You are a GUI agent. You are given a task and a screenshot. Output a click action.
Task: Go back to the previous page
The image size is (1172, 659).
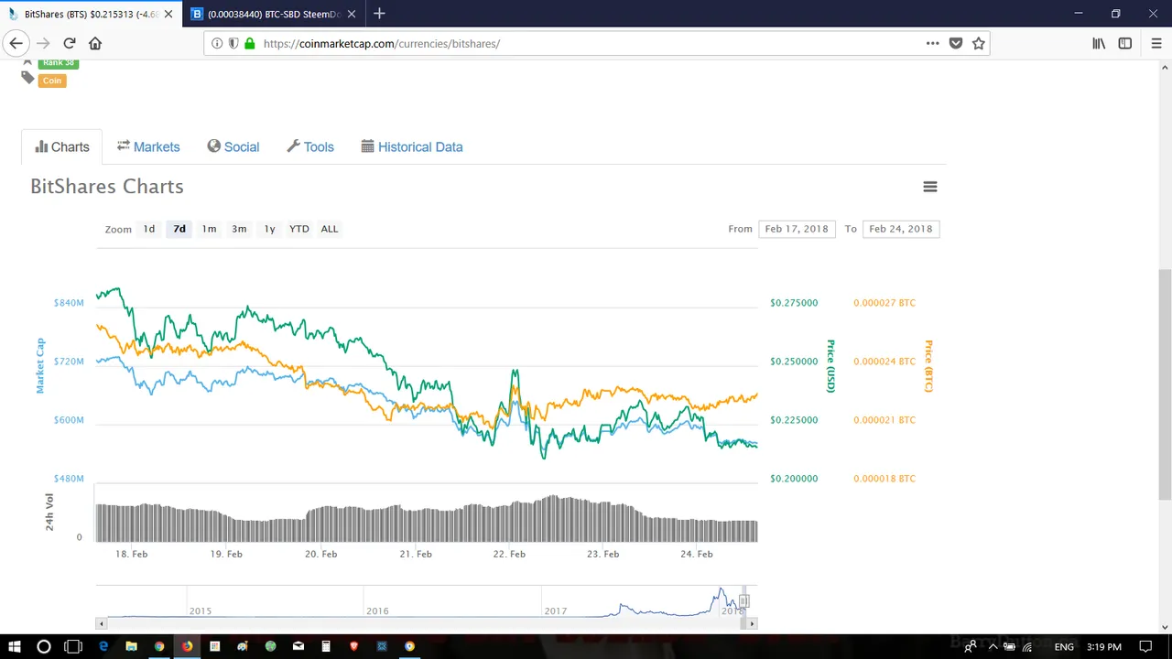pyautogui.click(x=16, y=43)
